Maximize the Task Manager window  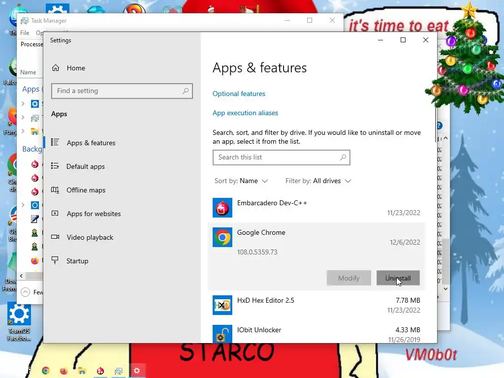[310, 21]
